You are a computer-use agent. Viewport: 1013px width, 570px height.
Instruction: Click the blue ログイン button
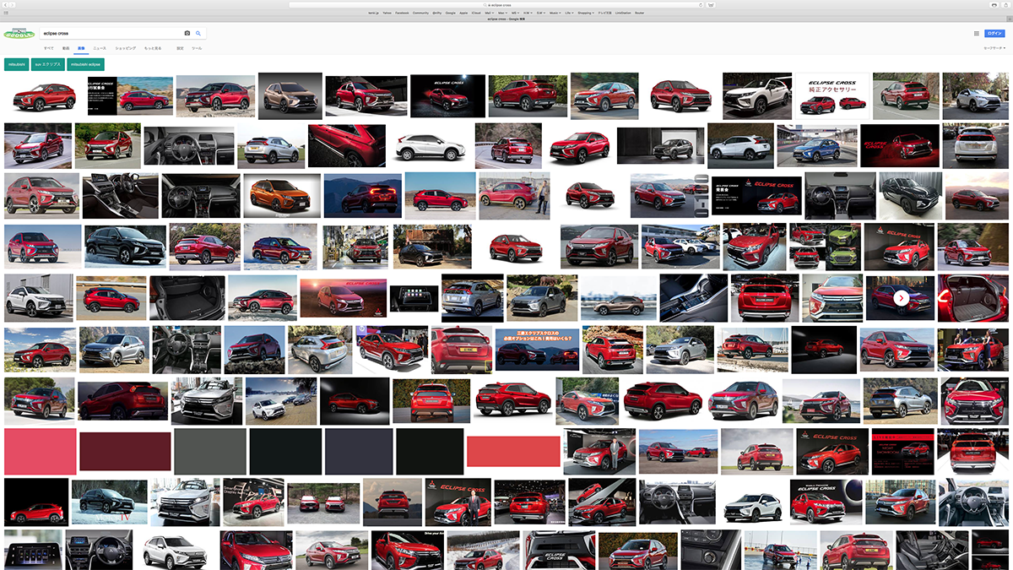995,34
